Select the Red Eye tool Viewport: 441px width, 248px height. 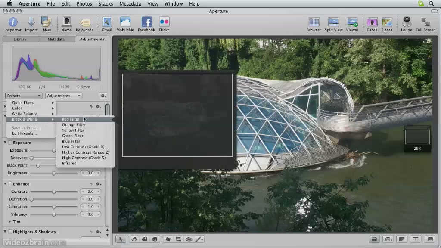pyautogui.click(x=189, y=239)
